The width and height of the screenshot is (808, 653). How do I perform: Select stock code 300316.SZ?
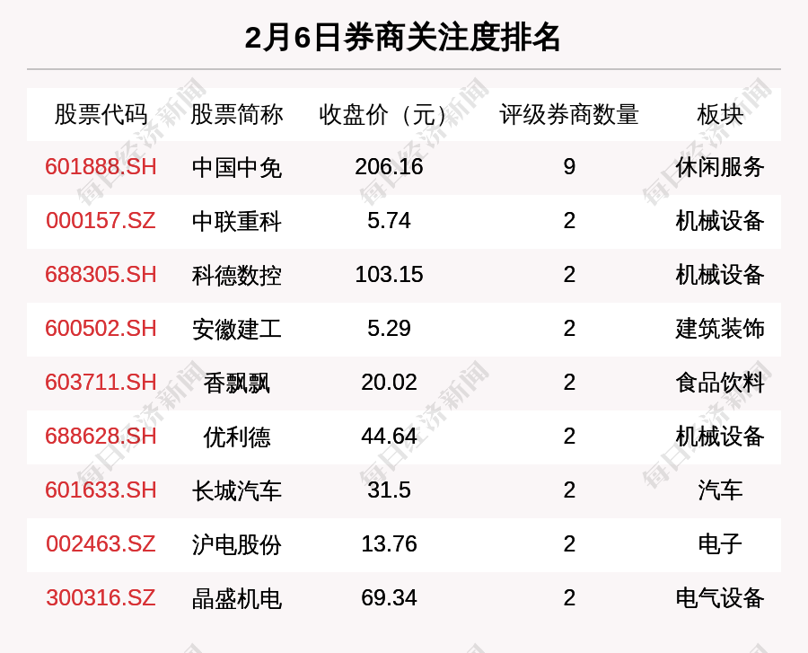coord(101,598)
